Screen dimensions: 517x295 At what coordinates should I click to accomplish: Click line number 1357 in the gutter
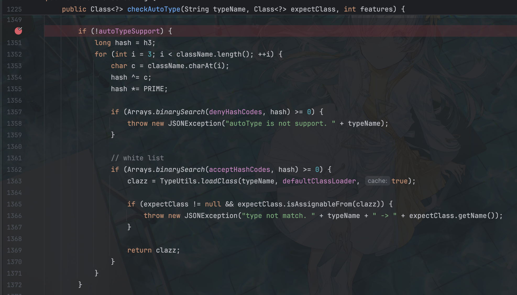14,112
